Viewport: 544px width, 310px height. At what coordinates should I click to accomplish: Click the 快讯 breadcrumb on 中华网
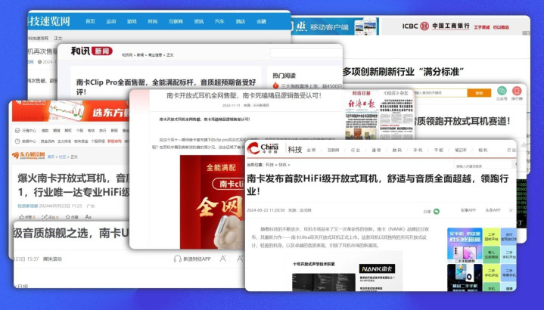[282, 165]
